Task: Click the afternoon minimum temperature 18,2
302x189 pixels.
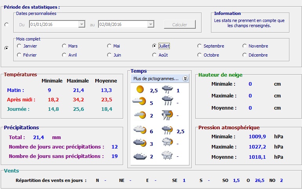Action: 53,100
